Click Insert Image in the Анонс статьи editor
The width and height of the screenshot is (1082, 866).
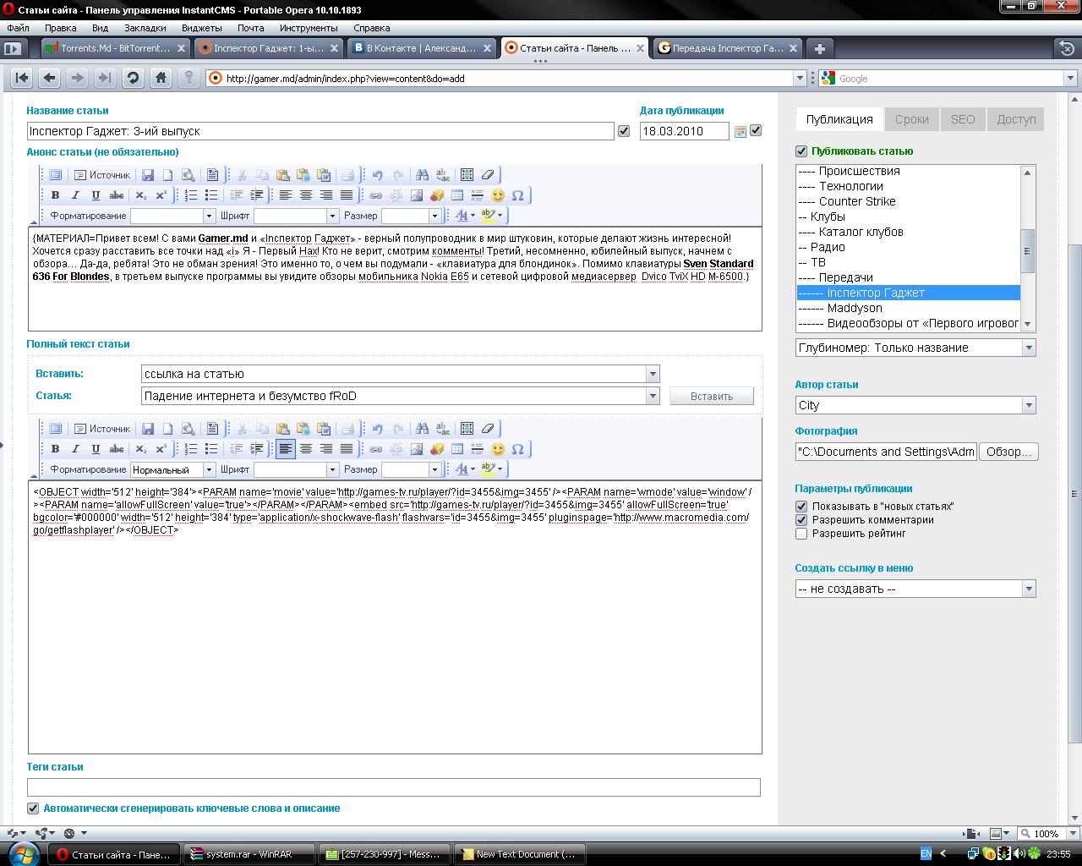tap(417, 195)
